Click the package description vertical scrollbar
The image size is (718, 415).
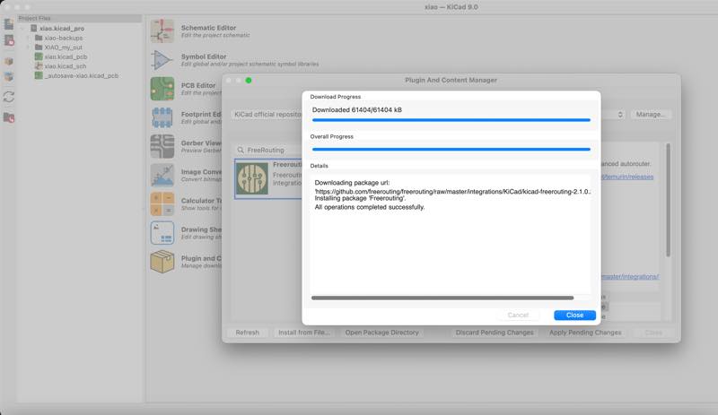(668, 200)
